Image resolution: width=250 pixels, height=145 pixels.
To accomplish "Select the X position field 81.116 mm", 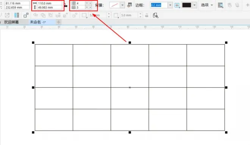I will pos(17,3).
